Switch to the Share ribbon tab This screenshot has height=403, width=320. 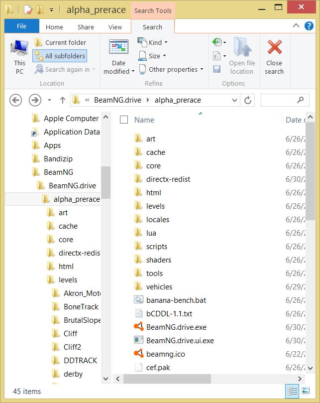click(86, 27)
